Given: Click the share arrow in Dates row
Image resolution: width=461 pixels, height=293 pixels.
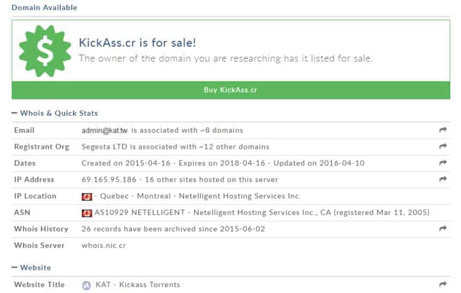Looking at the screenshot, I should [x=443, y=163].
